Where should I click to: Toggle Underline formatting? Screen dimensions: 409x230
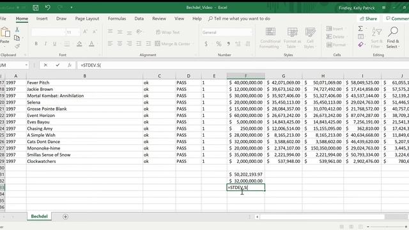pos(54,43)
